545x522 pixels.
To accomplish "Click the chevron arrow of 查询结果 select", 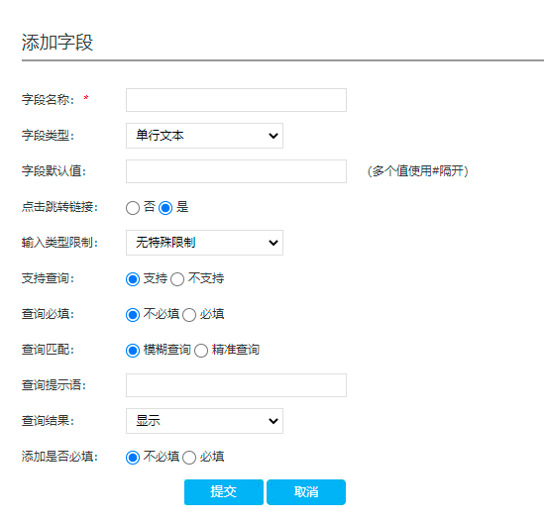I will (x=273, y=421).
